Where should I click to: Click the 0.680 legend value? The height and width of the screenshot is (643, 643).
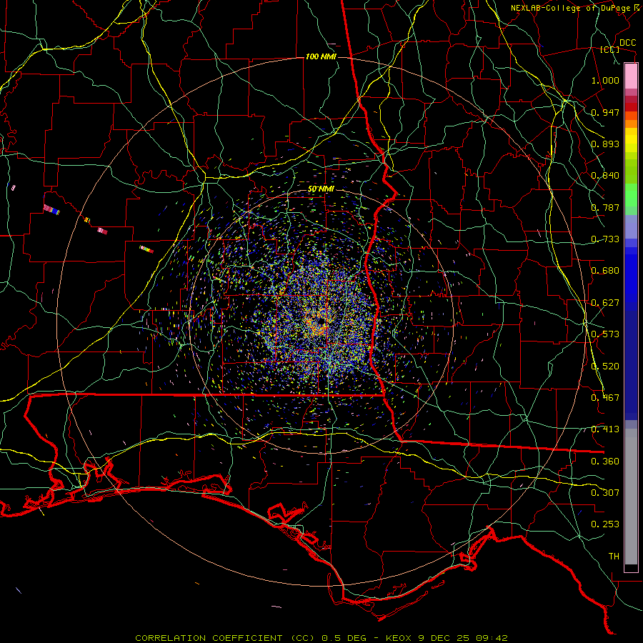tap(605, 271)
